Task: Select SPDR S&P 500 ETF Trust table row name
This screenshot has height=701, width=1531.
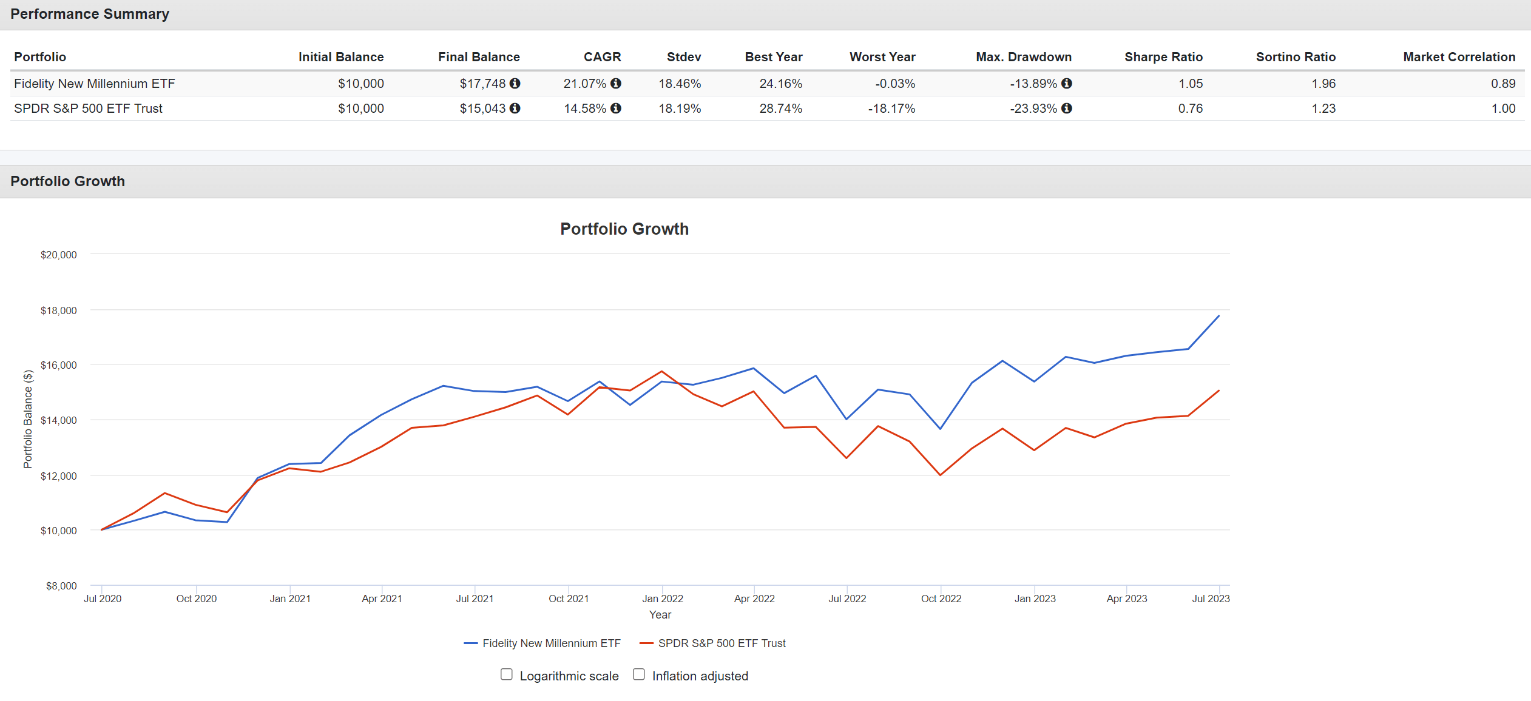Action: click(89, 109)
